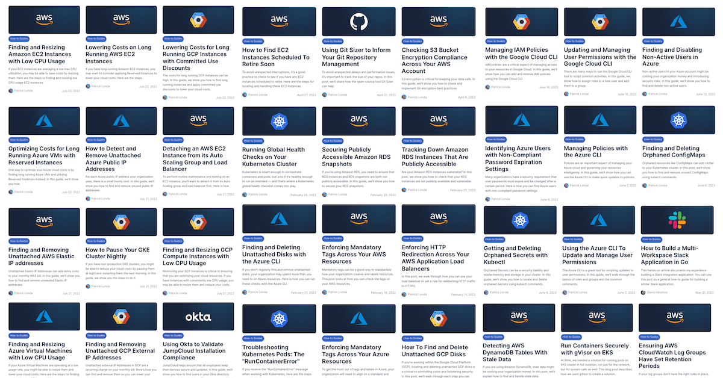723x378 pixels.
Task: Click David Abramov's author avatar
Action: pyautogui.click(x=643, y=292)
